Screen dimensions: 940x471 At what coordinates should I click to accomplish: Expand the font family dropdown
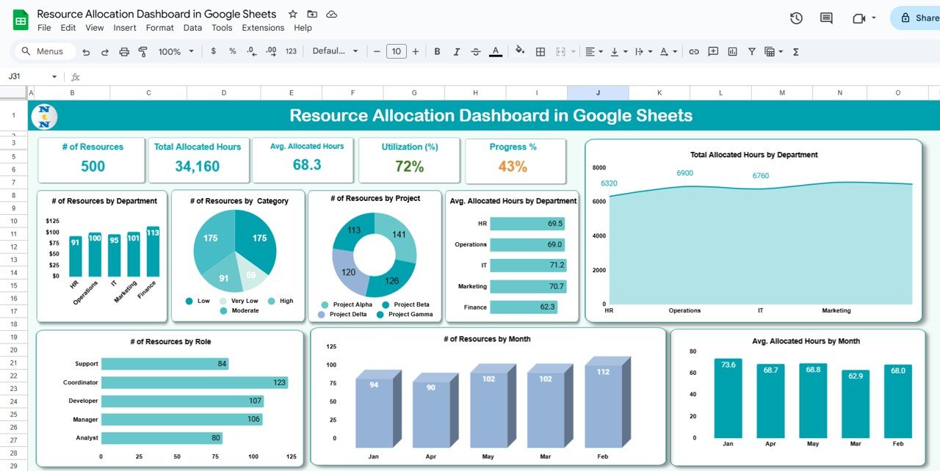pos(335,51)
